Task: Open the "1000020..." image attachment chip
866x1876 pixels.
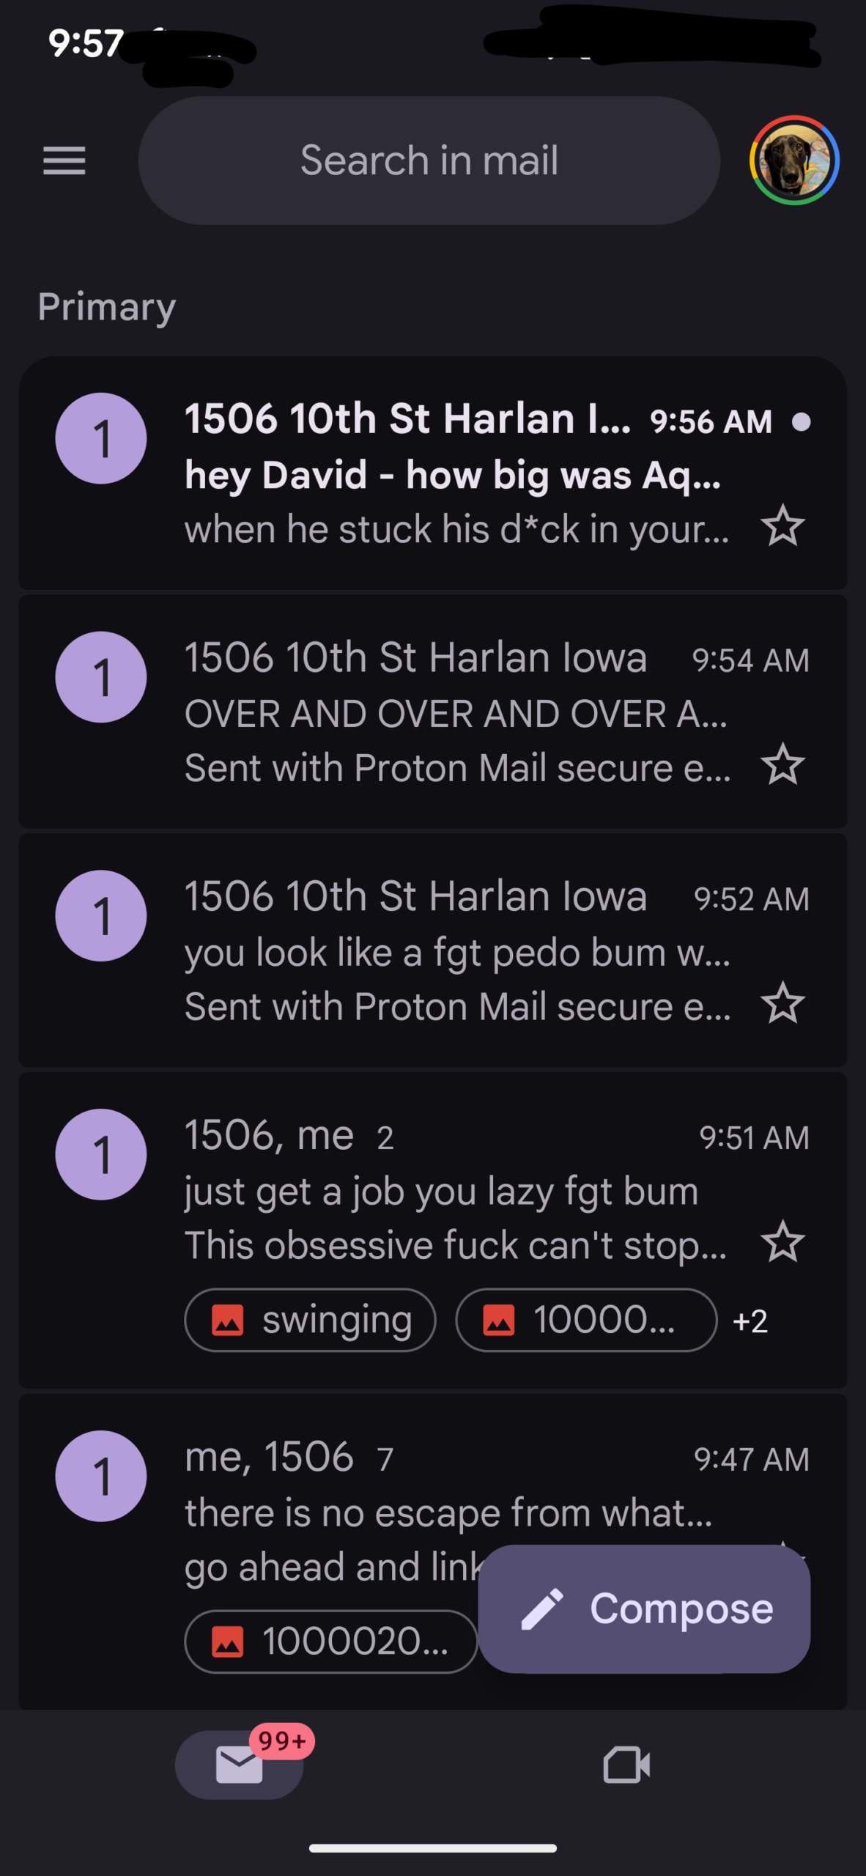Action: click(331, 1641)
